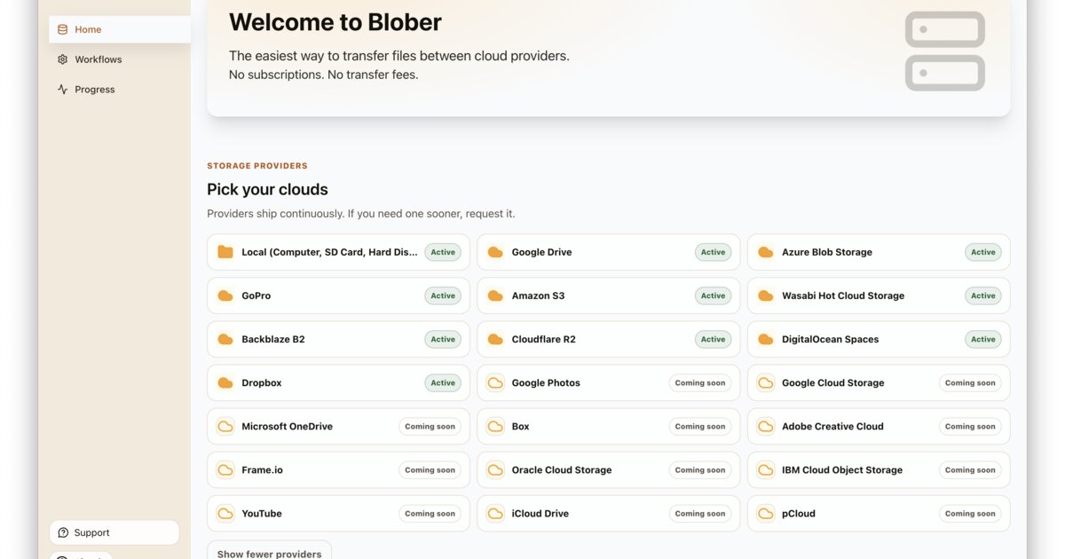
Task: Select the pCloud provider name
Action: point(799,513)
